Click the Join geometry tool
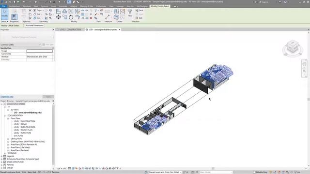The height and width of the screenshot is (174, 310). click(37, 18)
